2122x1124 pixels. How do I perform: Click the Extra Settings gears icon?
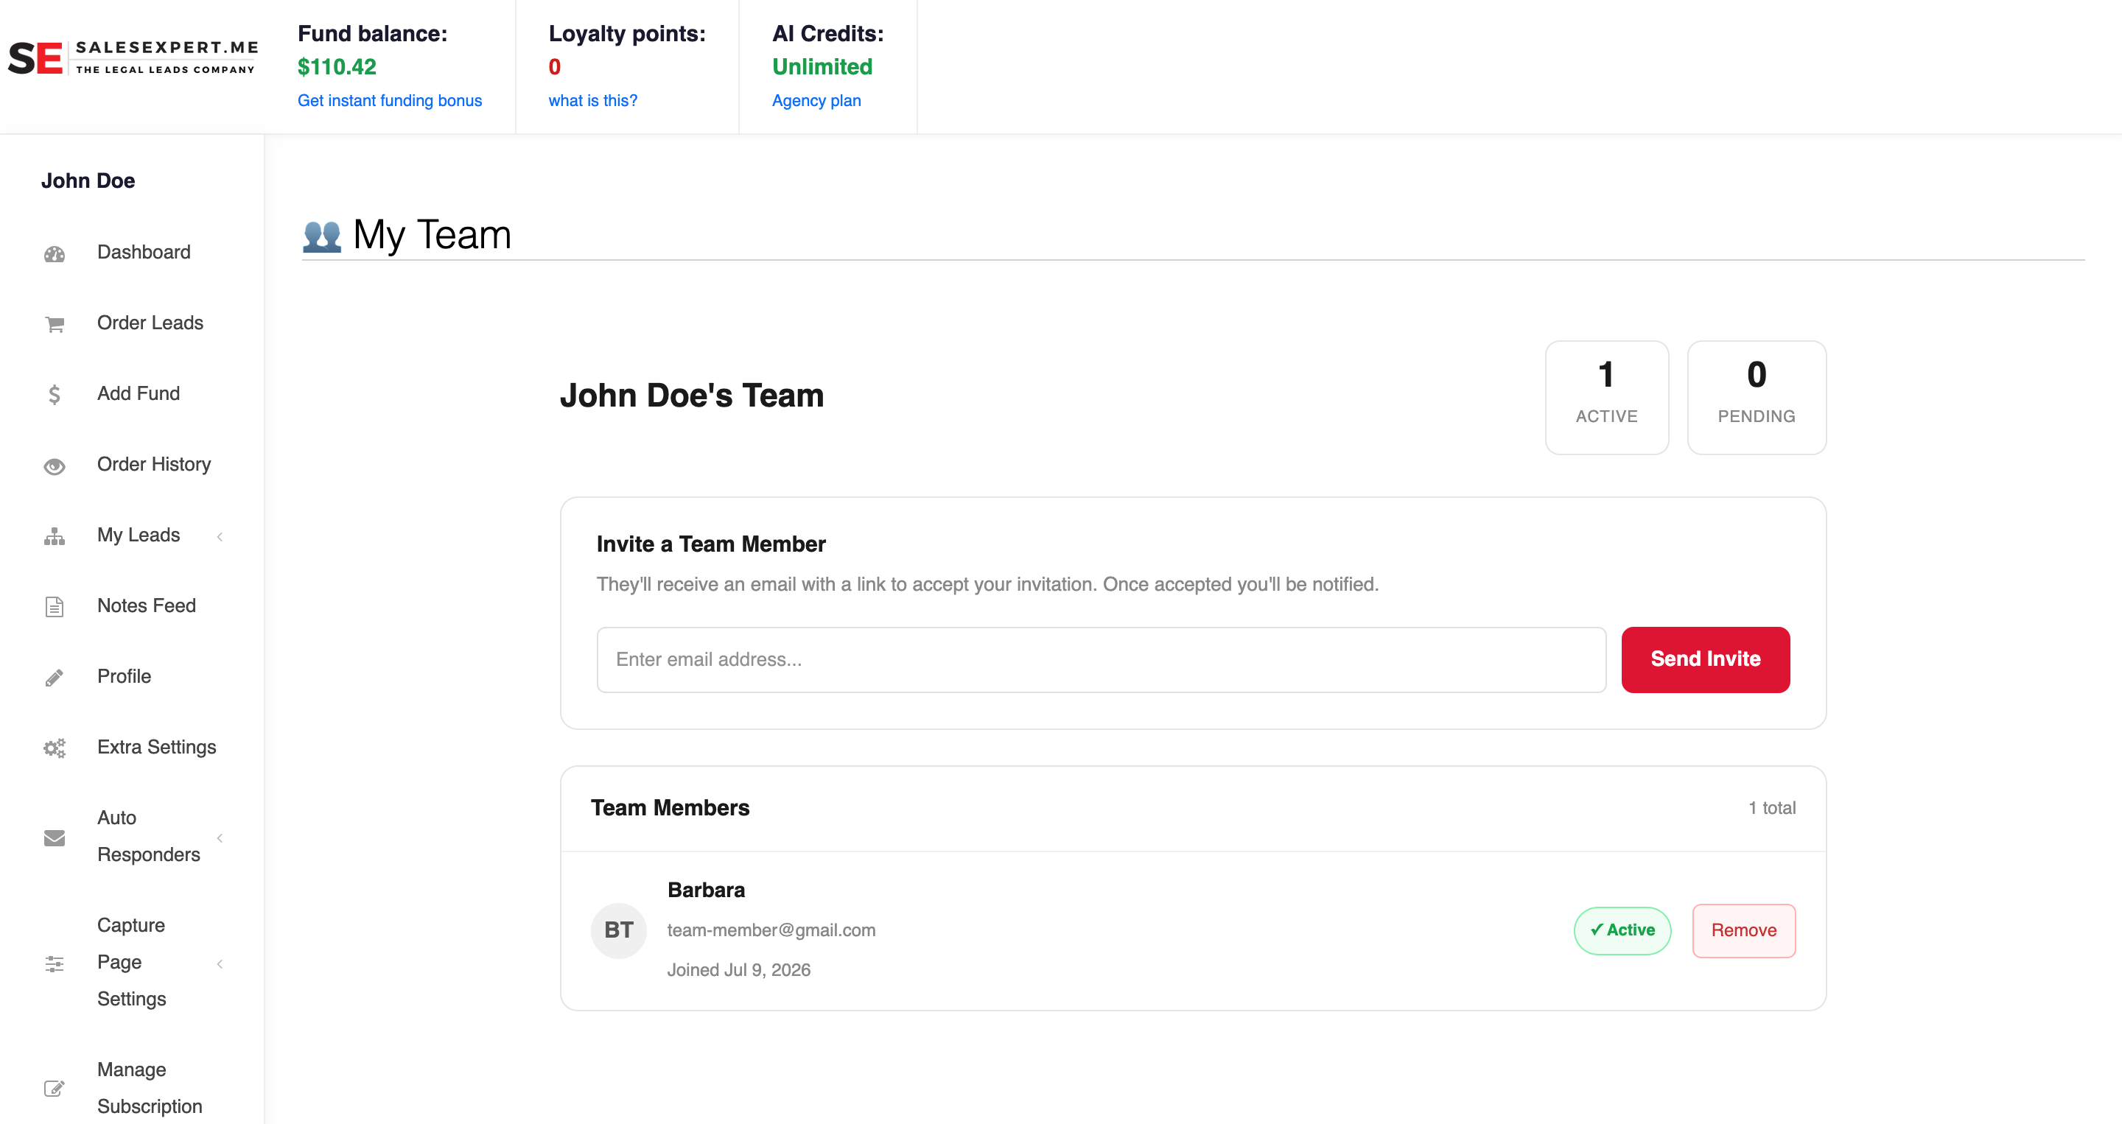tap(55, 748)
